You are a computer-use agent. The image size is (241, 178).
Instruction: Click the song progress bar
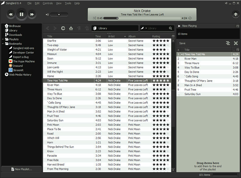142,18
